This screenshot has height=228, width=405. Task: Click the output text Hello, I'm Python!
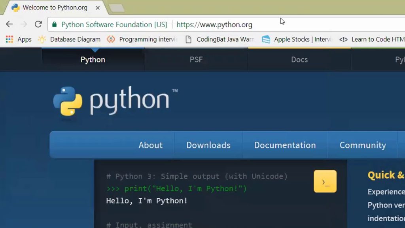click(147, 201)
